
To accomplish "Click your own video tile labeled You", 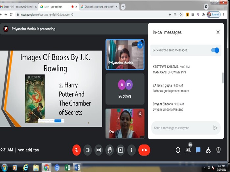I will [x=125, y=124].
